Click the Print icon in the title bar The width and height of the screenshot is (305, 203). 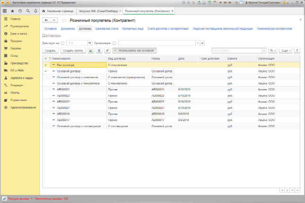[189, 3]
